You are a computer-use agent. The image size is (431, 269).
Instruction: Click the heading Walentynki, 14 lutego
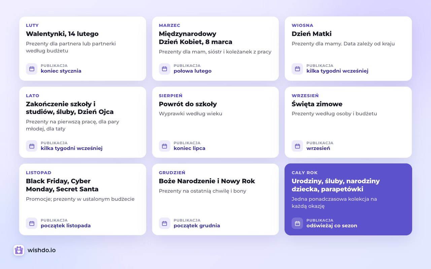tap(62, 34)
